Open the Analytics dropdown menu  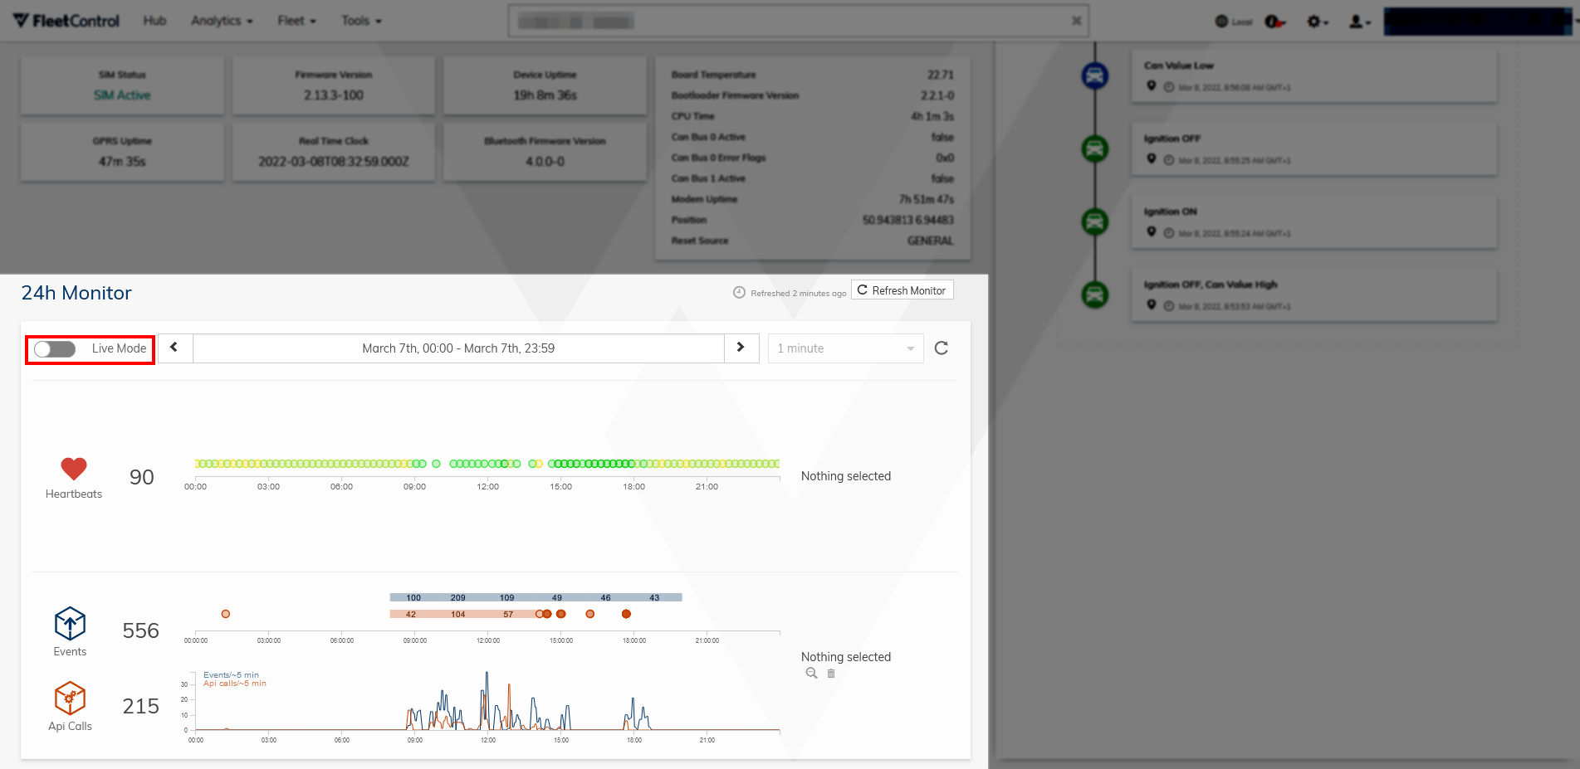pyautogui.click(x=222, y=21)
